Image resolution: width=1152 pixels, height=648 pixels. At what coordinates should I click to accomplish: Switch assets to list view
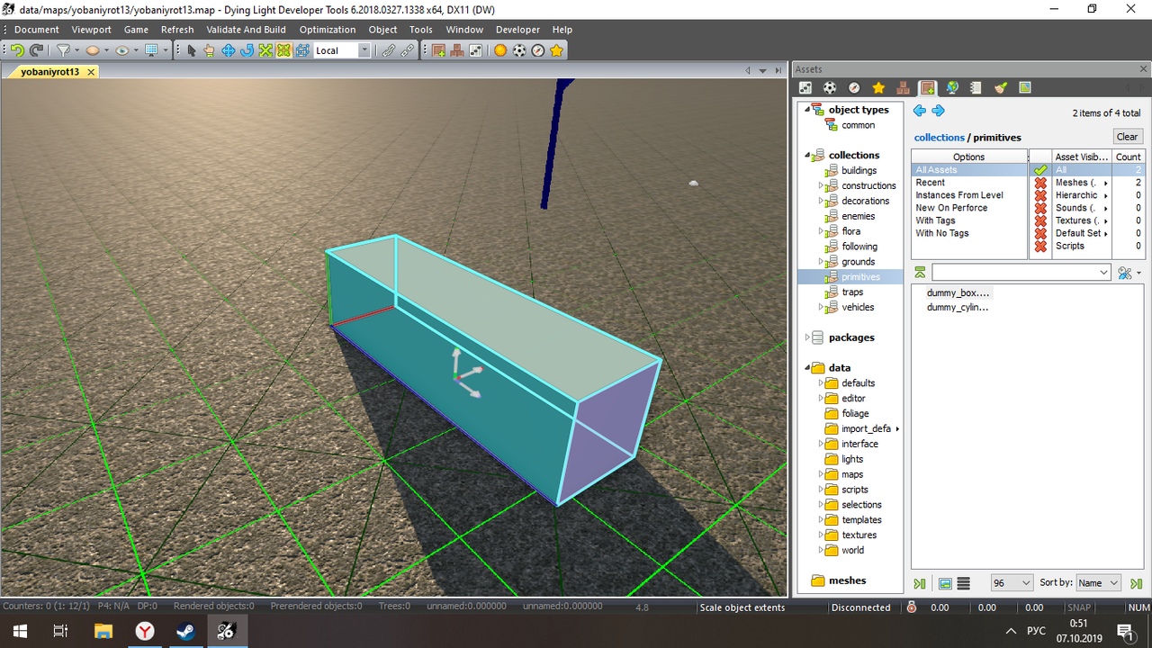963,583
